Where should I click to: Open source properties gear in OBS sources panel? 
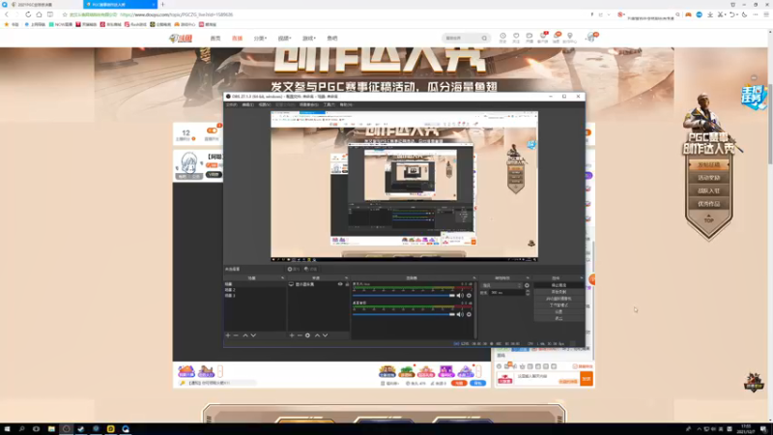(307, 335)
